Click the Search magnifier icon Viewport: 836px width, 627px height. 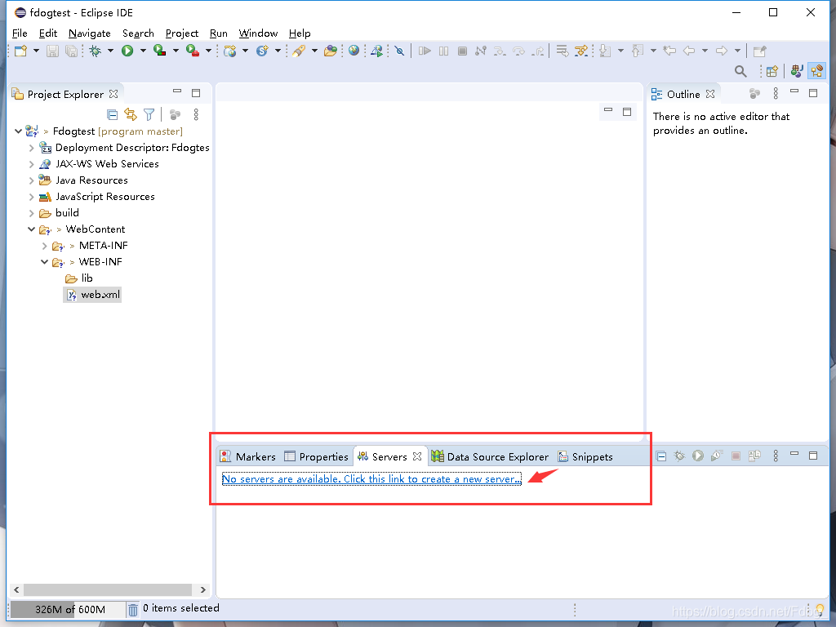click(x=740, y=71)
